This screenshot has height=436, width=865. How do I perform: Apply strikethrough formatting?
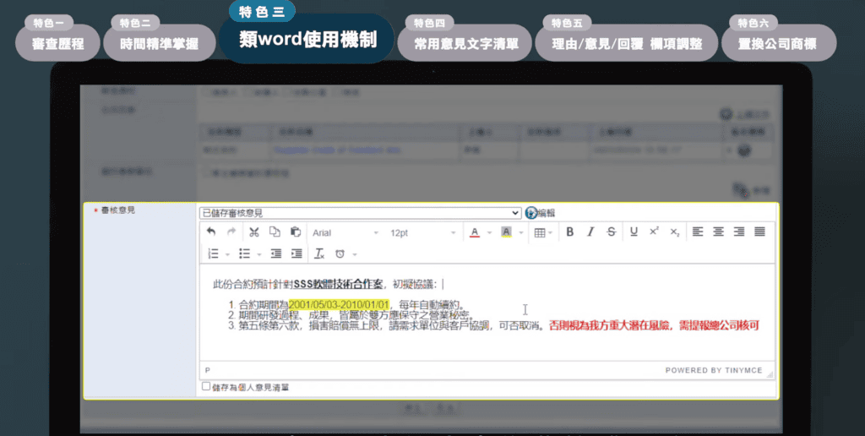611,232
